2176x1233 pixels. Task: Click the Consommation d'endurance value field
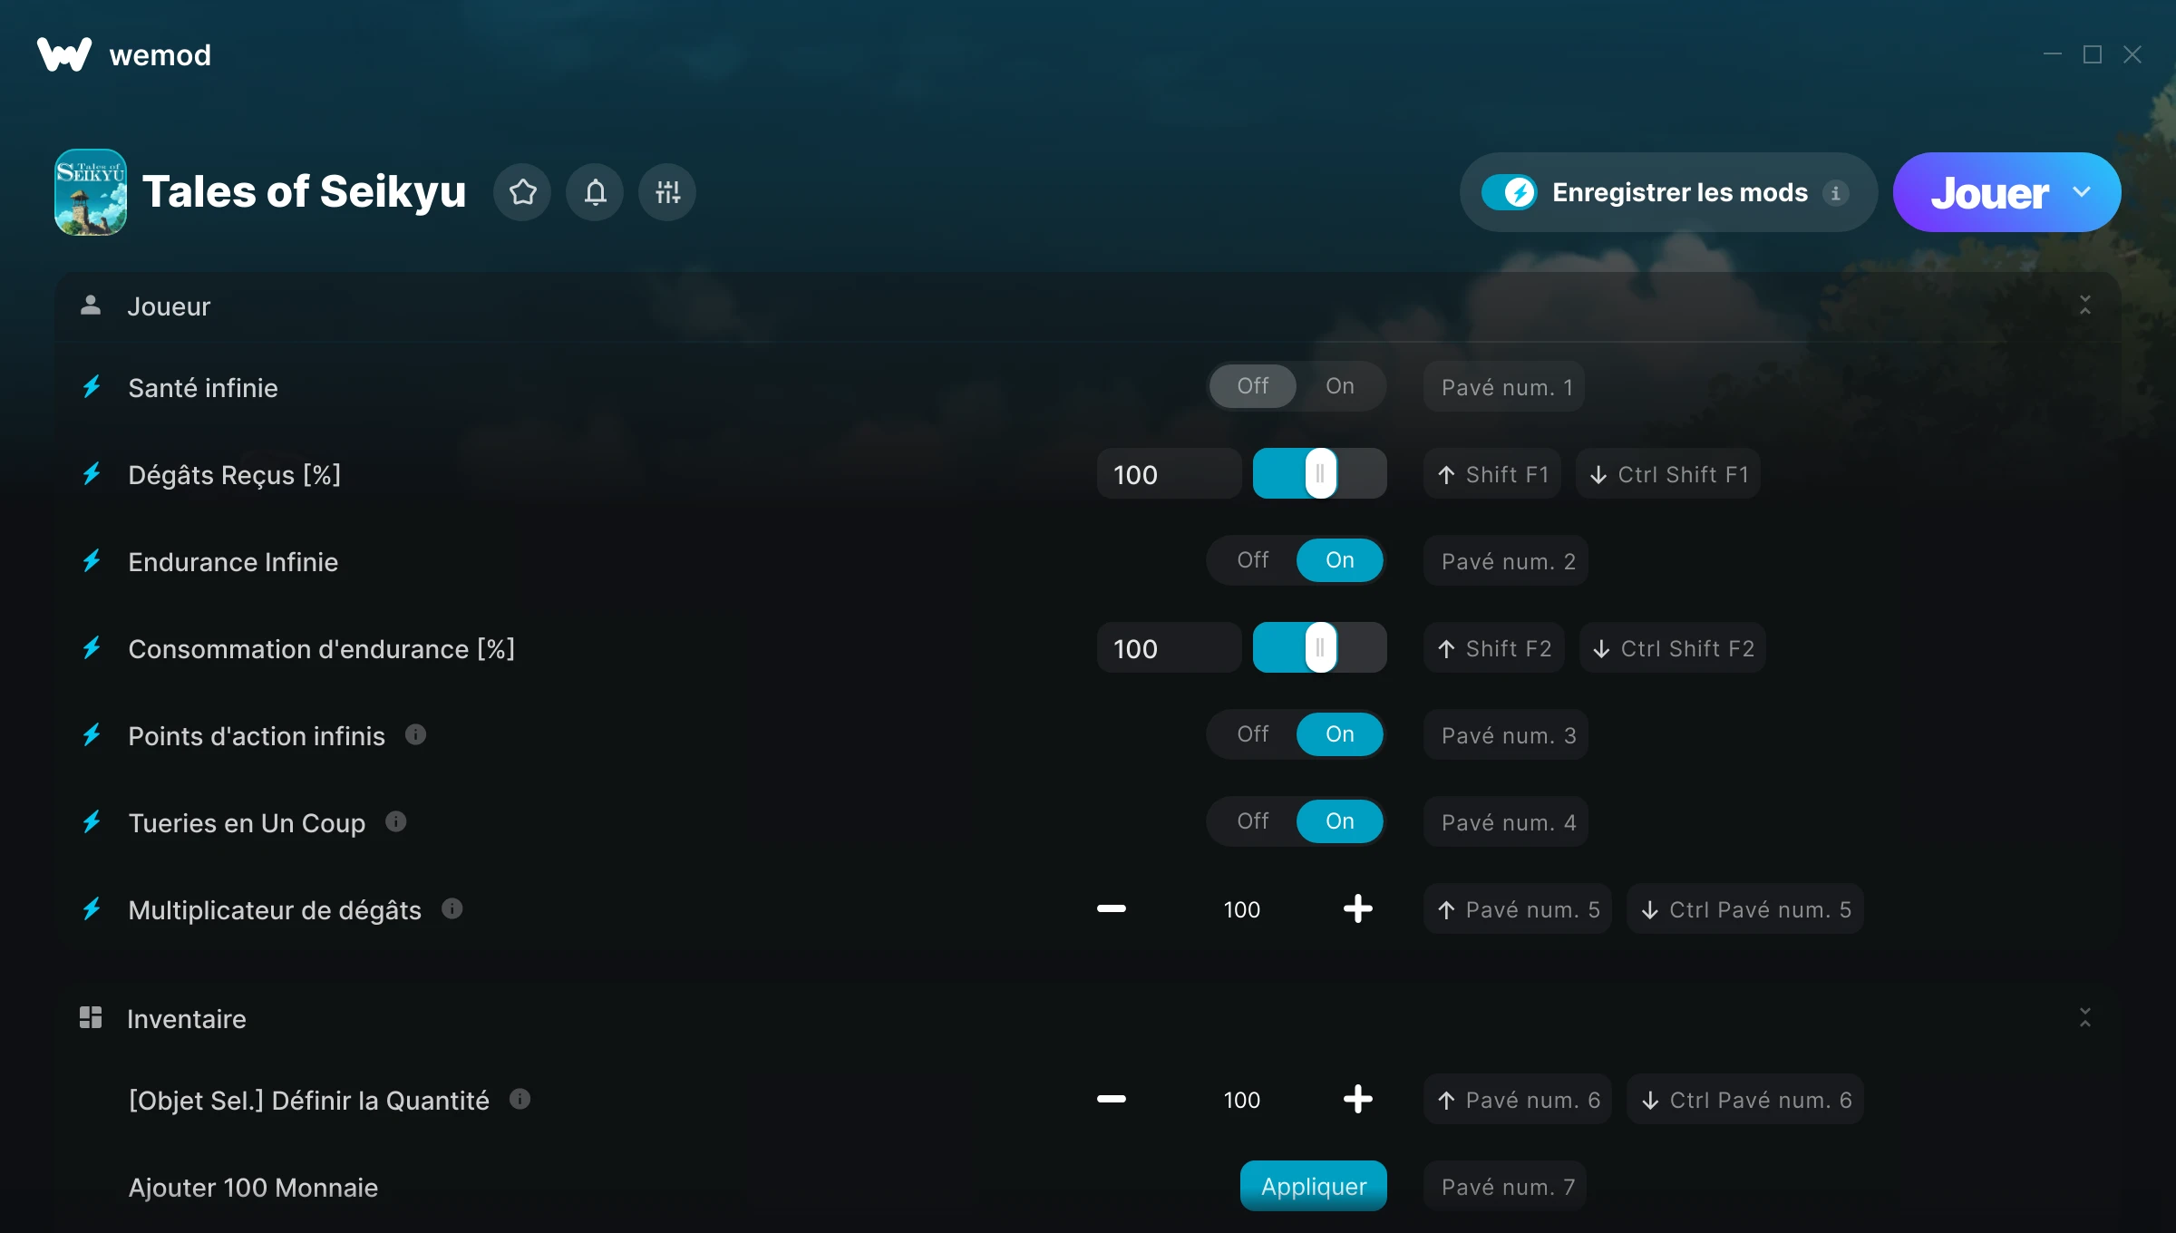point(1169,648)
